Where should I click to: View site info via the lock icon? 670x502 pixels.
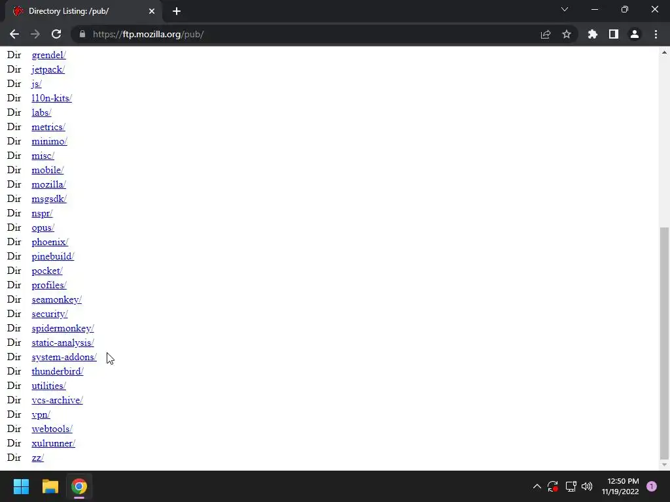coord(82,34)
